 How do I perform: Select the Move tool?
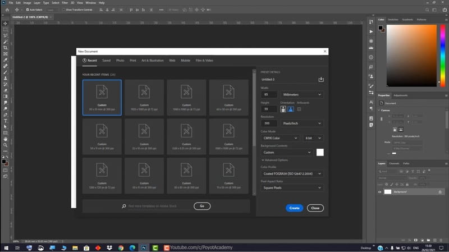[6, 24]
